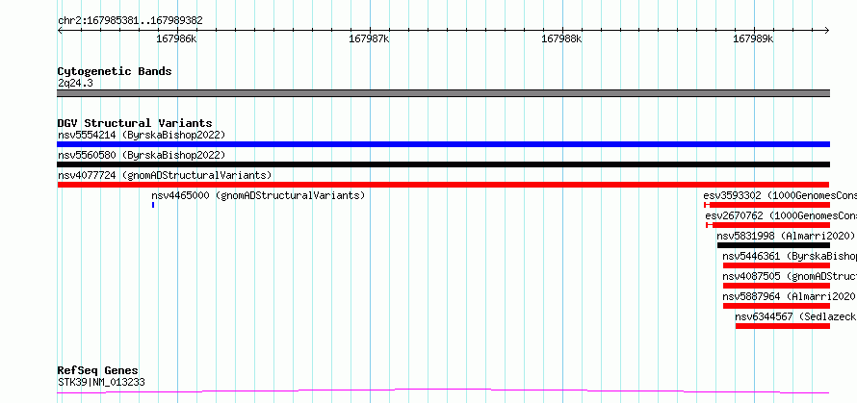This screenshot has height=403, width=857.
Task: Click the red nsv4087505 variant bar
Action: [776, 286]
